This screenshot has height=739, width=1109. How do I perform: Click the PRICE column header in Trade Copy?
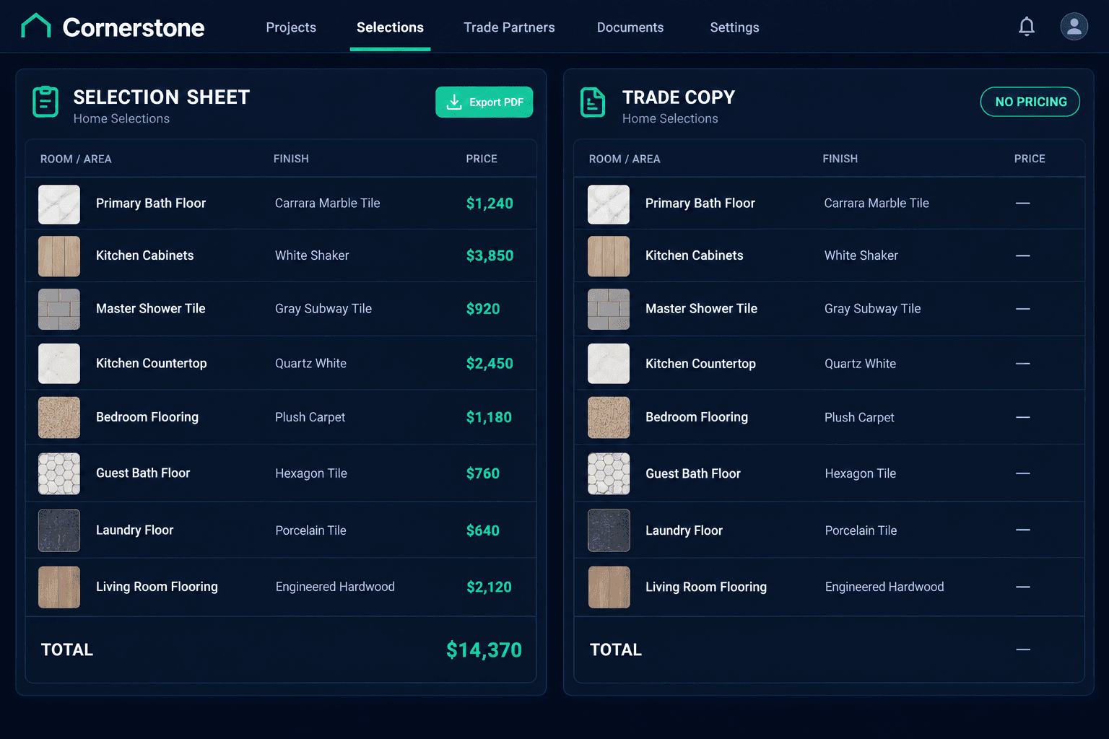point(1030,159)
